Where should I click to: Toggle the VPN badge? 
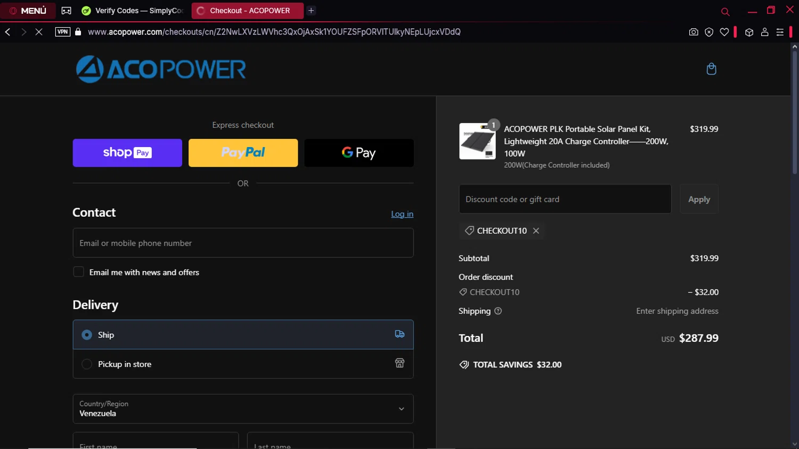tap(63, 32)
